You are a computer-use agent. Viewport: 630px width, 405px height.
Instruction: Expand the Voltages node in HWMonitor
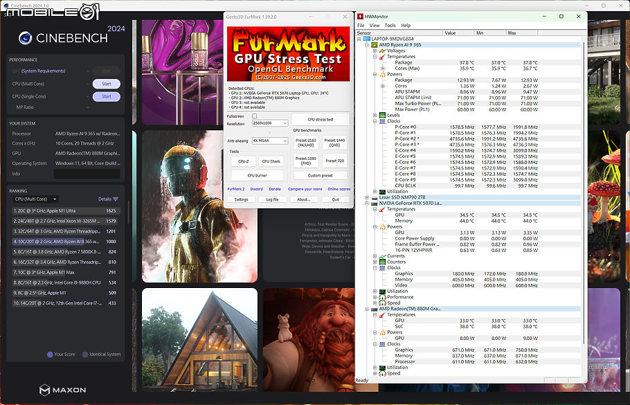pos(375,51)
